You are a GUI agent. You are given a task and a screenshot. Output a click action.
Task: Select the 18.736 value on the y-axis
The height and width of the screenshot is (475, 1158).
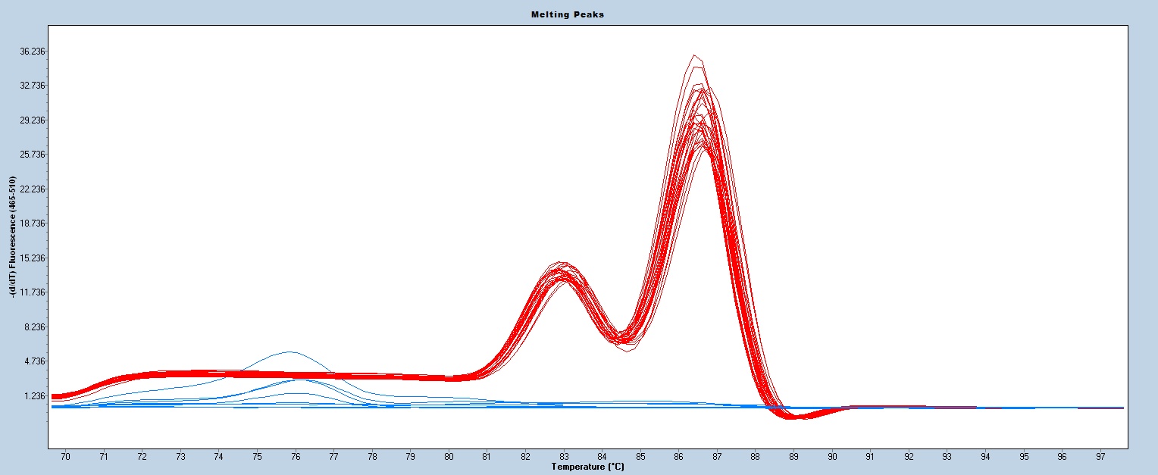33,223
